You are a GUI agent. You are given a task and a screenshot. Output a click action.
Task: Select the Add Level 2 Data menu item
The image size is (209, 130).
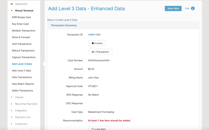click(21, 71)
